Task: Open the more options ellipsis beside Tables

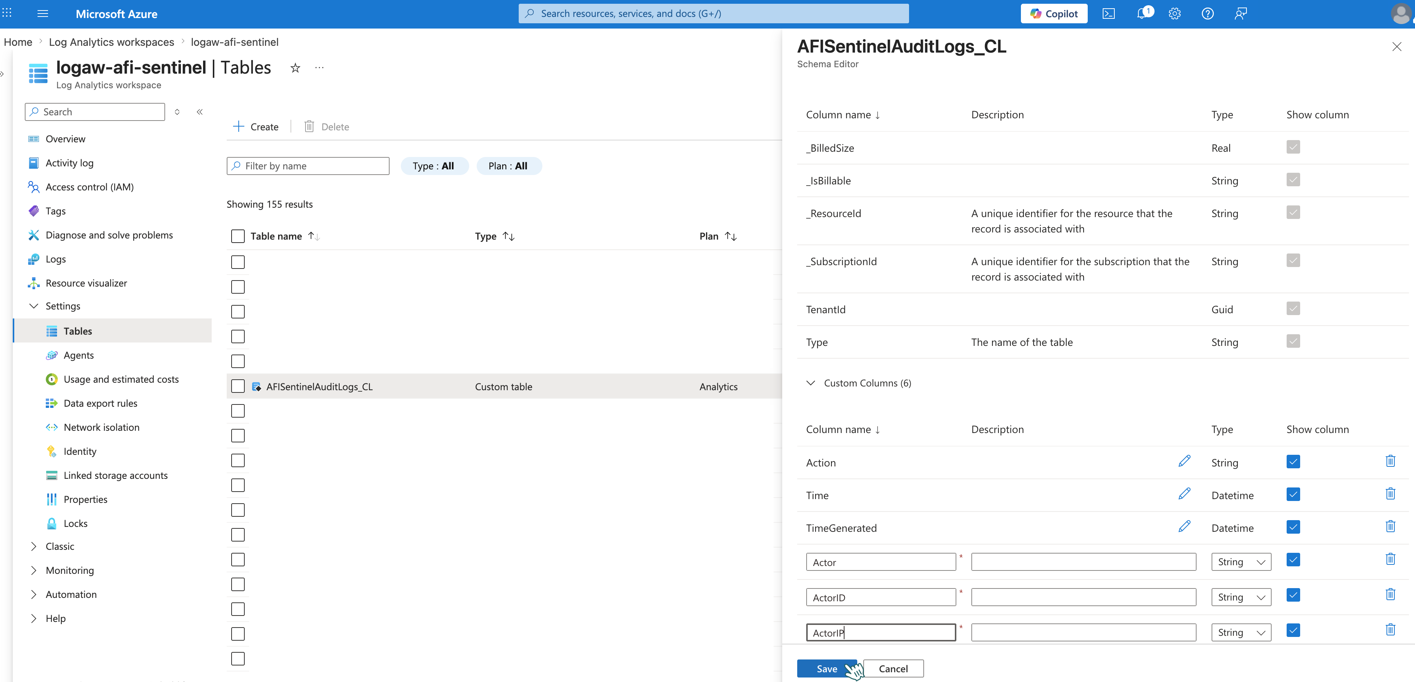Action: (319, 68)
